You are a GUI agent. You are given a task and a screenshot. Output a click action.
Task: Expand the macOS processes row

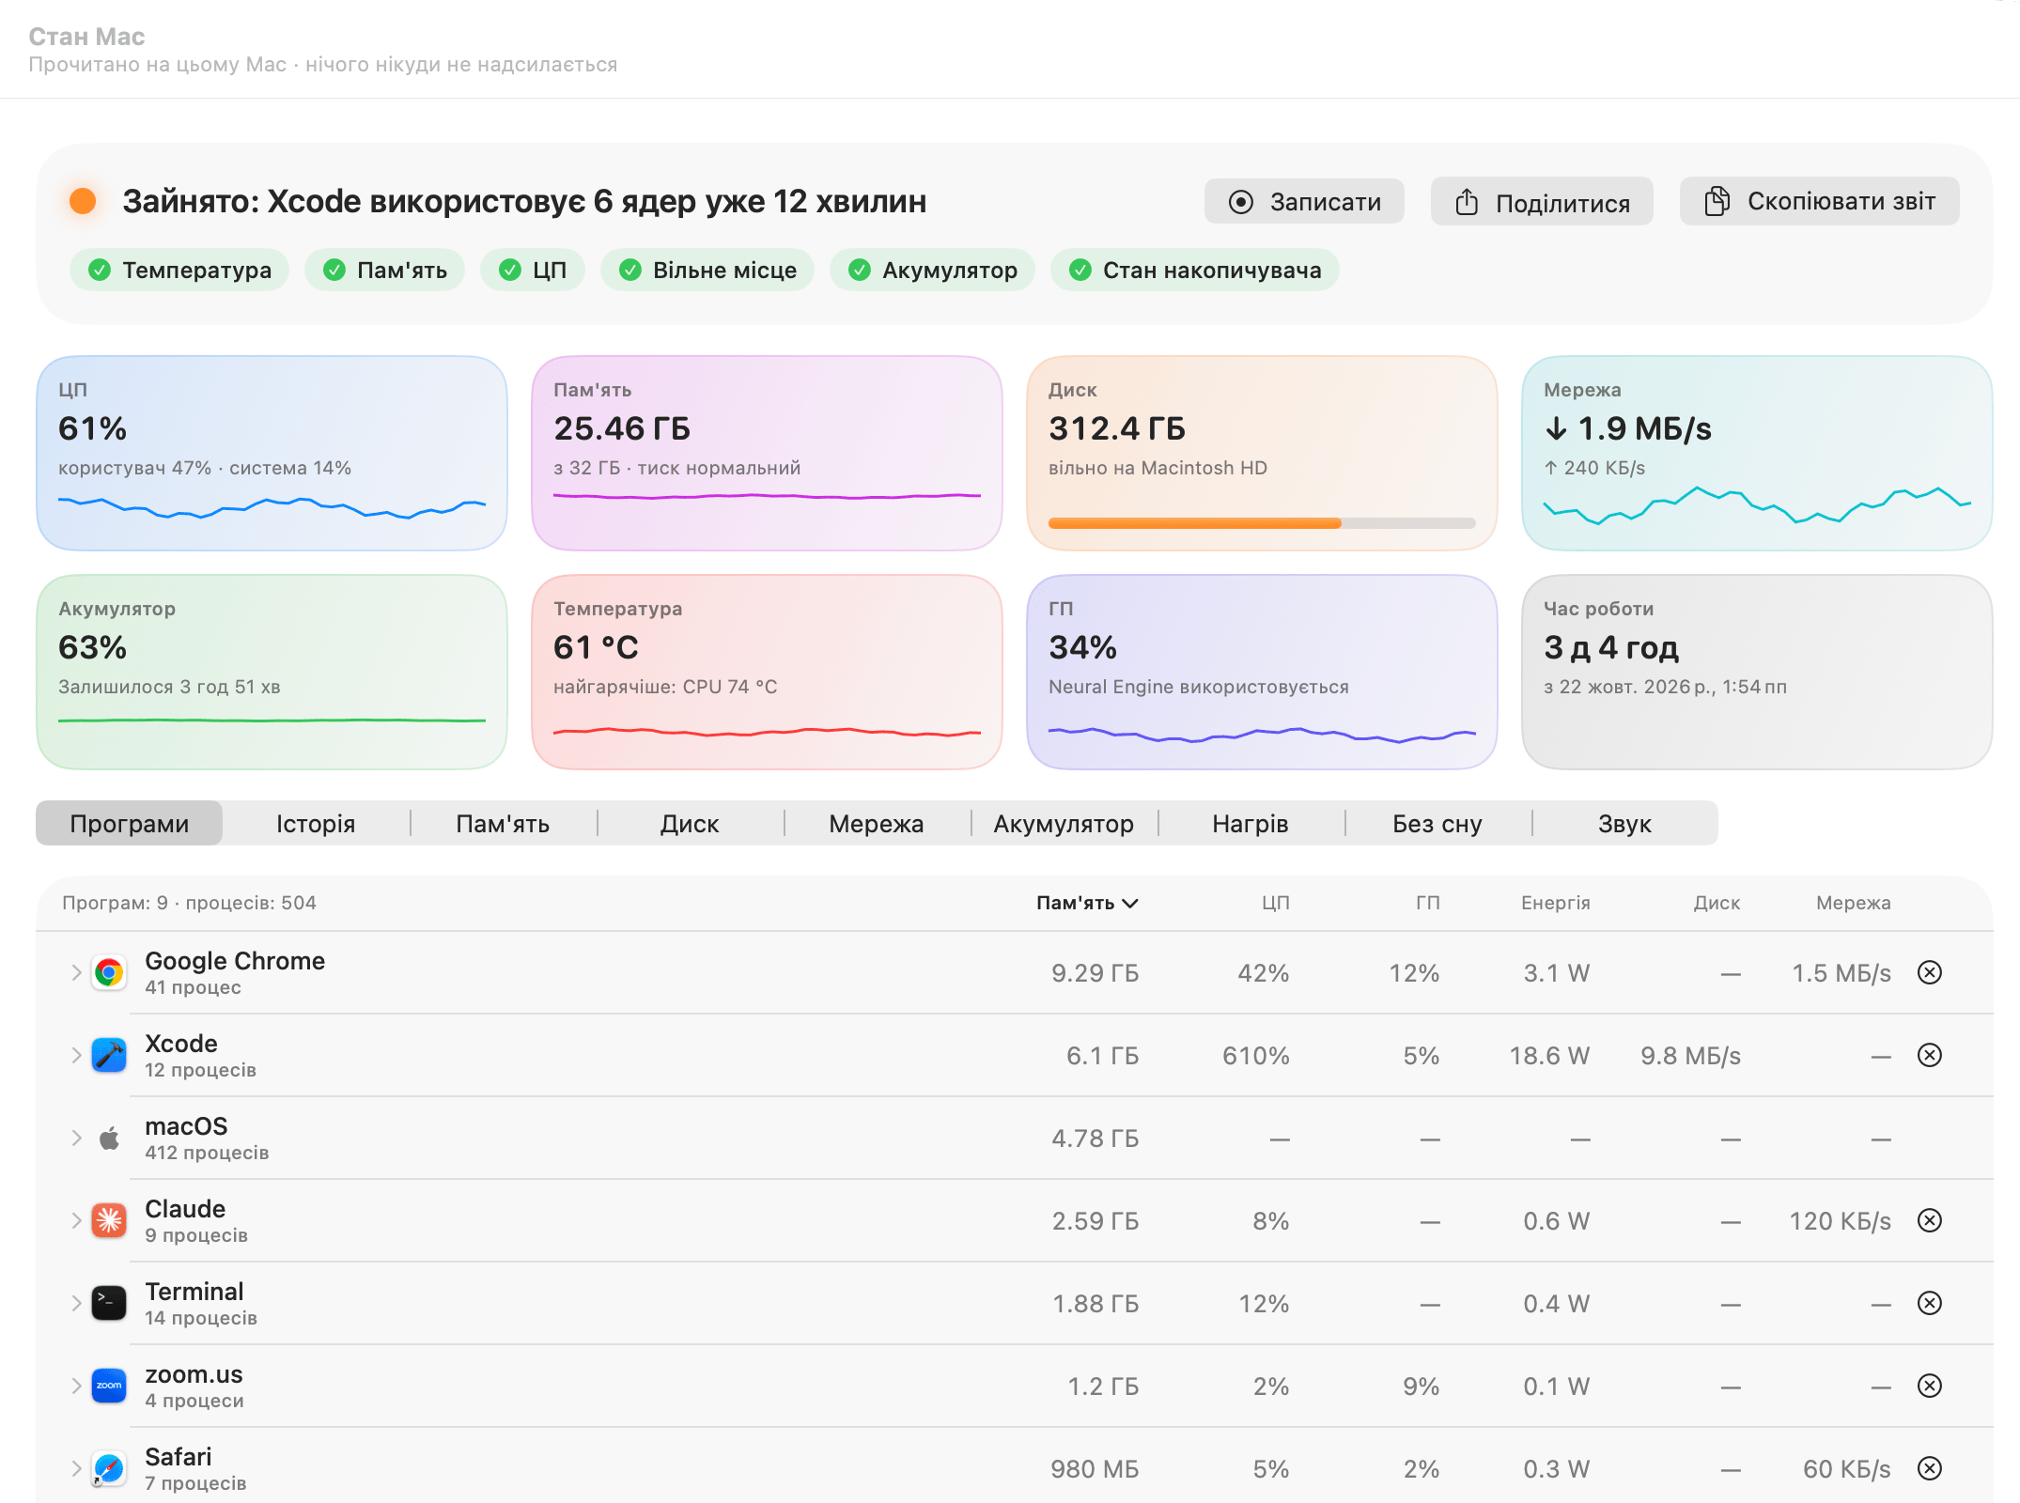[76, 1138]
